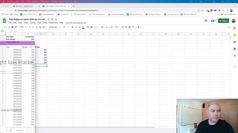238x133 pixels.
Task: Switch to My Drive browser tab
Action: pos(26,6)
